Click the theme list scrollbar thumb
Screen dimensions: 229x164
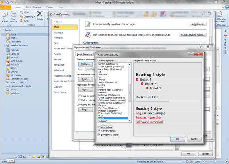click(129, 93)
